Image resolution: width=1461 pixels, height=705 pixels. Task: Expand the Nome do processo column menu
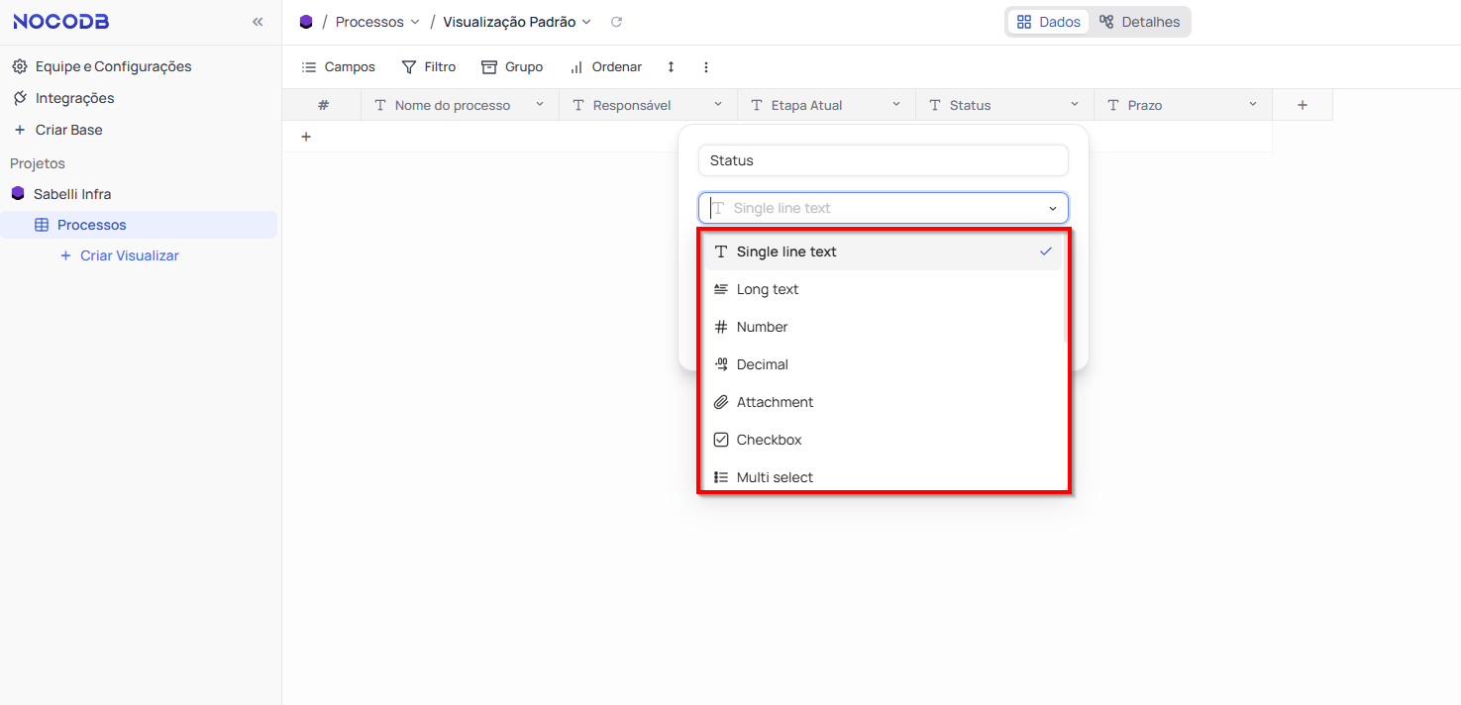540,105
